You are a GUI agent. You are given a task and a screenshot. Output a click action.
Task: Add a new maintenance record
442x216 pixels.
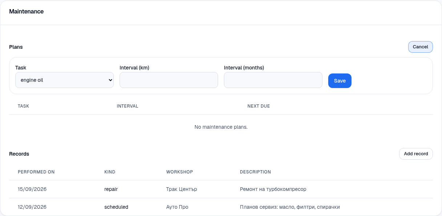416,154
